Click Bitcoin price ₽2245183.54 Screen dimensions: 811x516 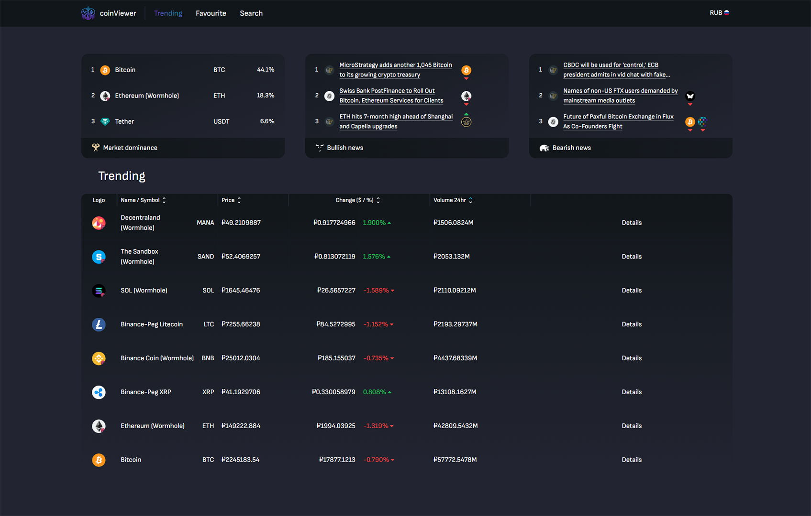tap(241, 460)
